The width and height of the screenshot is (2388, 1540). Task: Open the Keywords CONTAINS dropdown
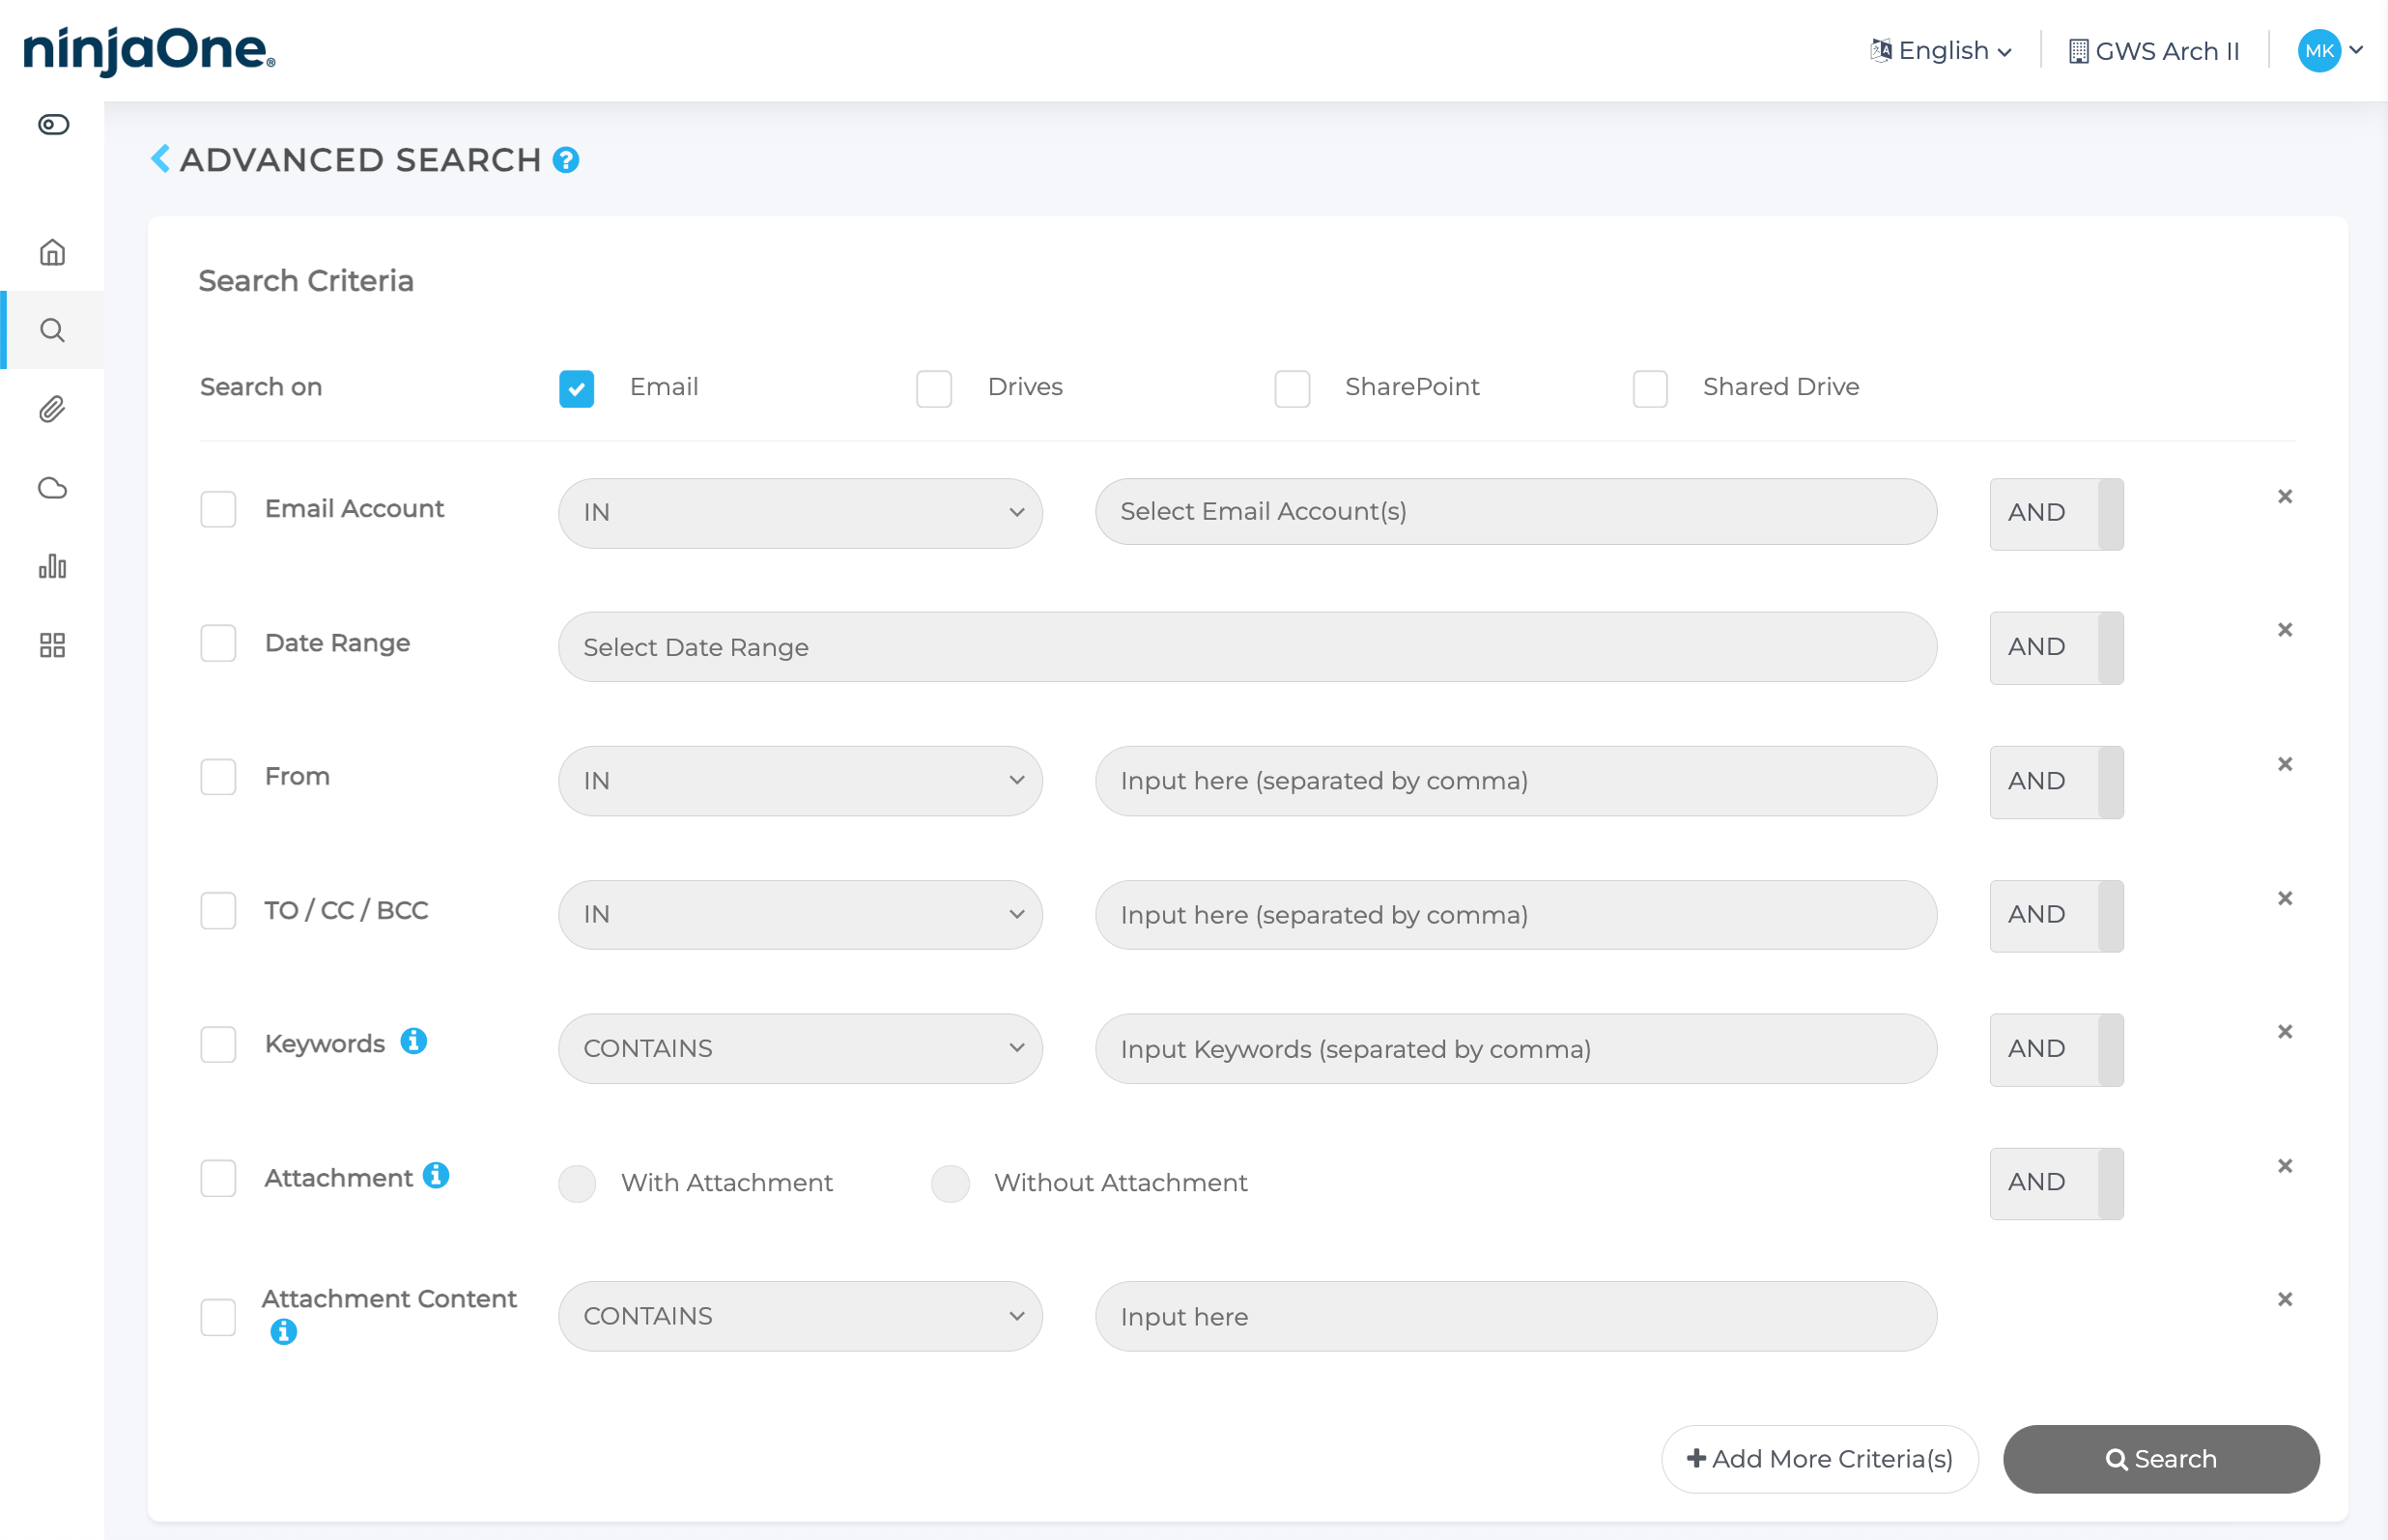coord(801,1049)
